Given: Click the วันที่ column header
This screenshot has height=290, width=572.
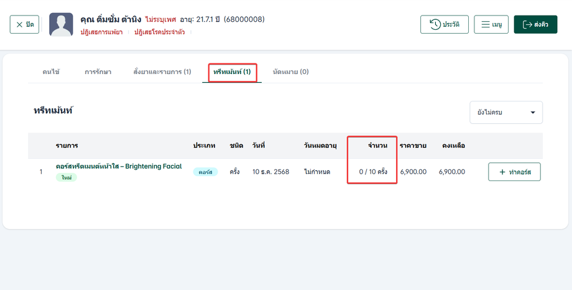Looking at the screenshot, I should pos(259,146).
